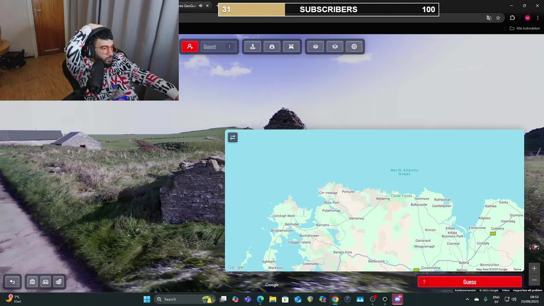
Task: Open Microsoft Store from the taskbar
Action: [285, 299]
